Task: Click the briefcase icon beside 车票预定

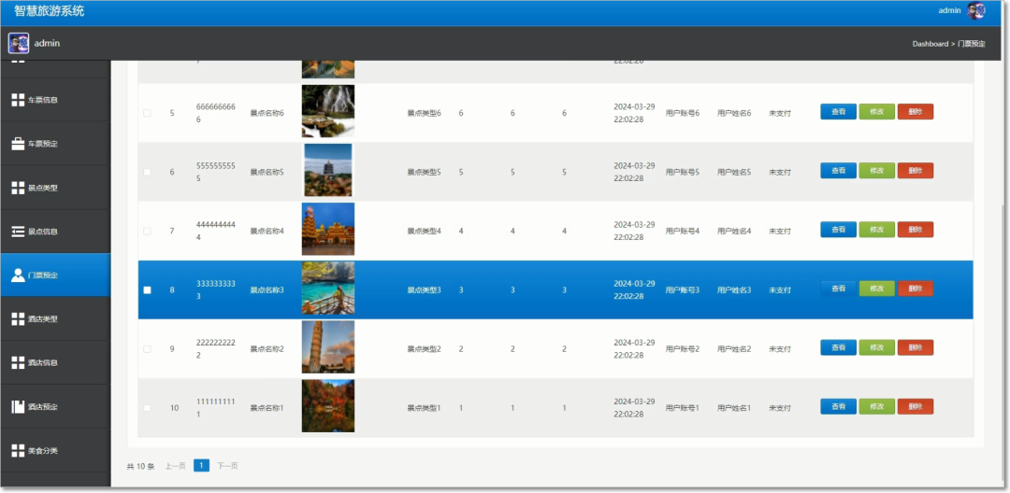Action: [18, 144]
